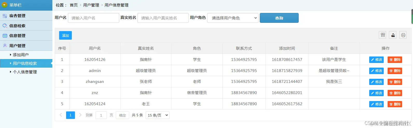Click username cell zhangsan
The image size is (413, 128).
95,82
